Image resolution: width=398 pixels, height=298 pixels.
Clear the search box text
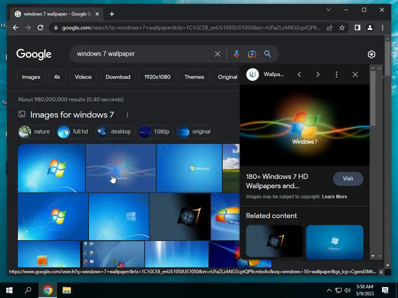[218, 54]
